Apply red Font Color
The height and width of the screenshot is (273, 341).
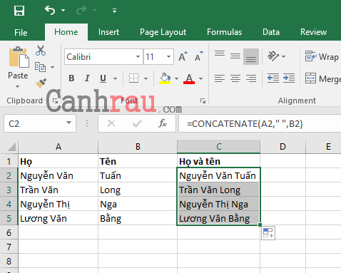189,78
